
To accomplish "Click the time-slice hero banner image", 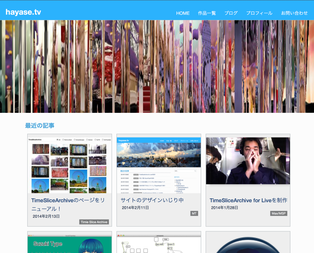I will click(157, 66).
